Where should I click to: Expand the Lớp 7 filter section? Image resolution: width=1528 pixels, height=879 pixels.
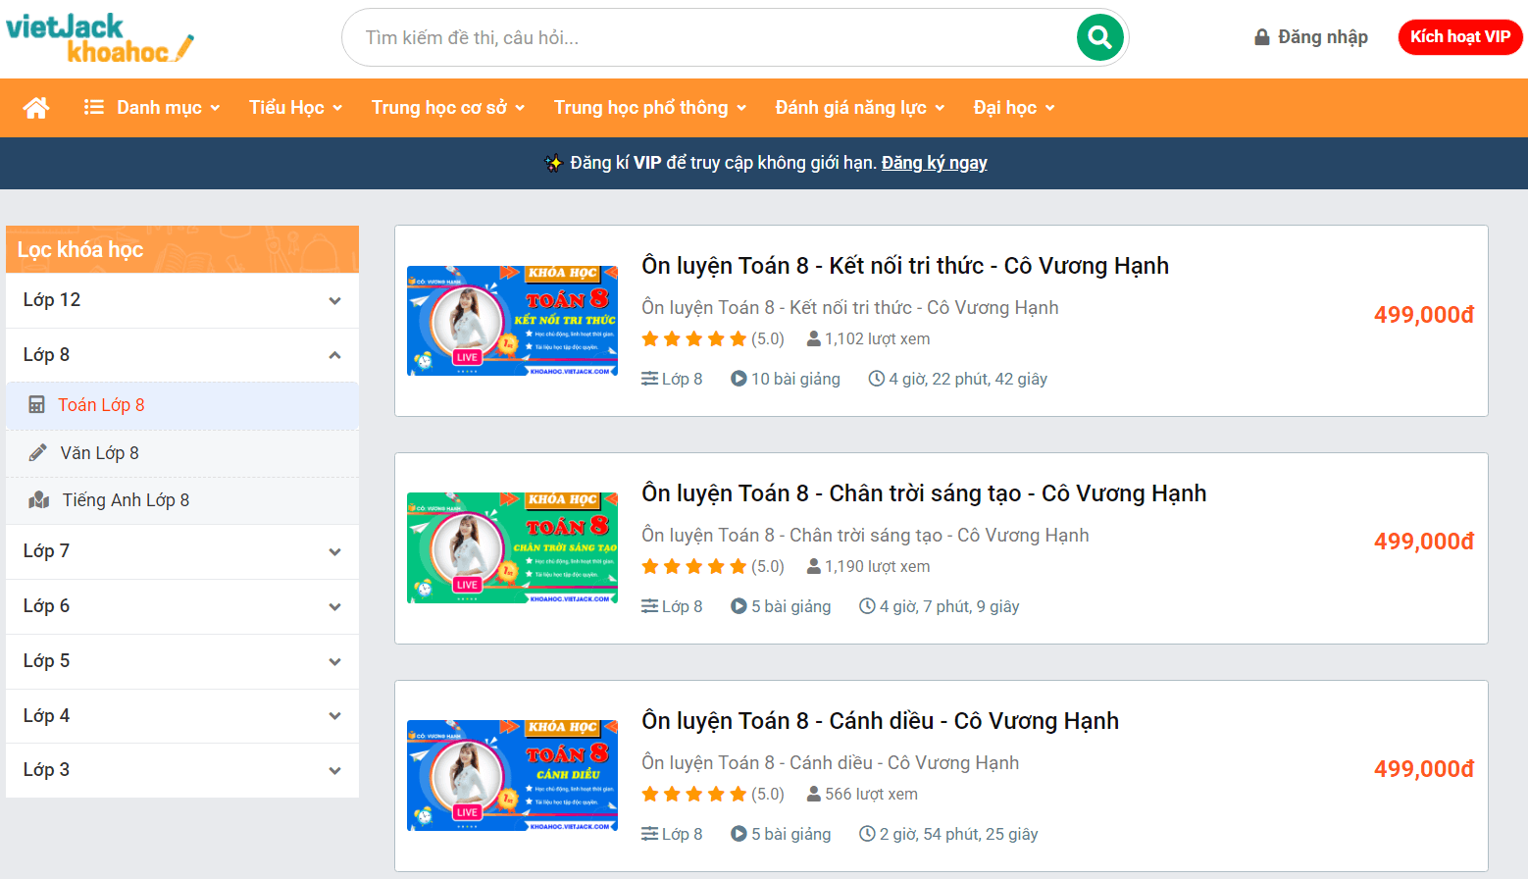[182, 551]
